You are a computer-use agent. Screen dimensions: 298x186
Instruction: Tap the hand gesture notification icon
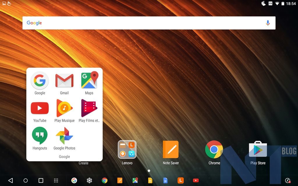9,3
